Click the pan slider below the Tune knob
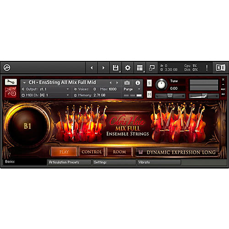The image size is (229, 229). [x=170, y=96]
